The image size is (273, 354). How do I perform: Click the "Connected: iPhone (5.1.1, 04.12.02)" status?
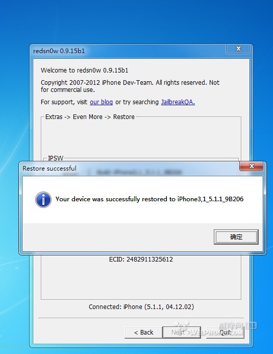click(141, 307)
